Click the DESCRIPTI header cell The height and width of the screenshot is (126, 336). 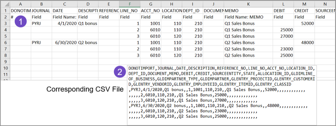88,10
